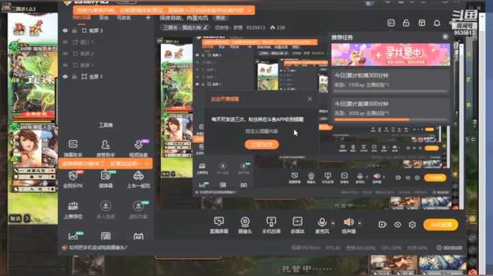Edit game category 三国杀 - 国战大神 pencil
This screenshot has height=276, width=493.
[x=205, y=27]
